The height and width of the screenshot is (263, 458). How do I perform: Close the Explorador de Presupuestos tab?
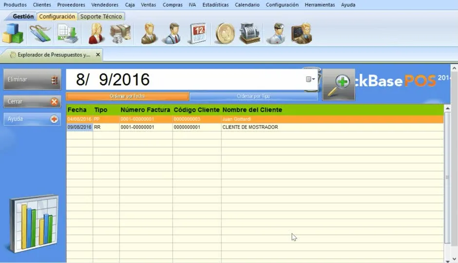tap(98, 55)
